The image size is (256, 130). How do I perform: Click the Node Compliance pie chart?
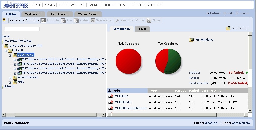click(x=129, y=61)
